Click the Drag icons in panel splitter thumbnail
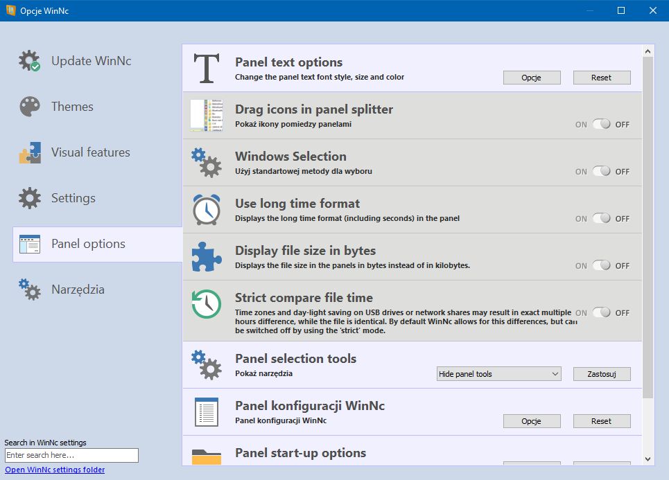This screenshot has height=480, width=669. click(207, 115)
